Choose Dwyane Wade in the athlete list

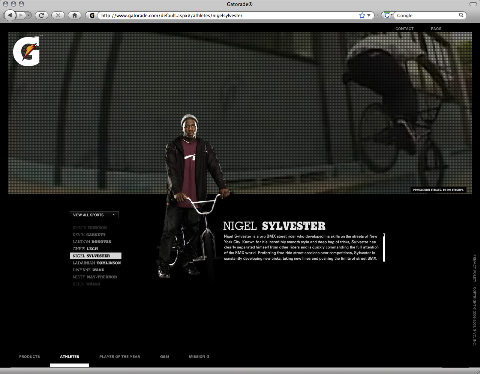pos(88,270)
